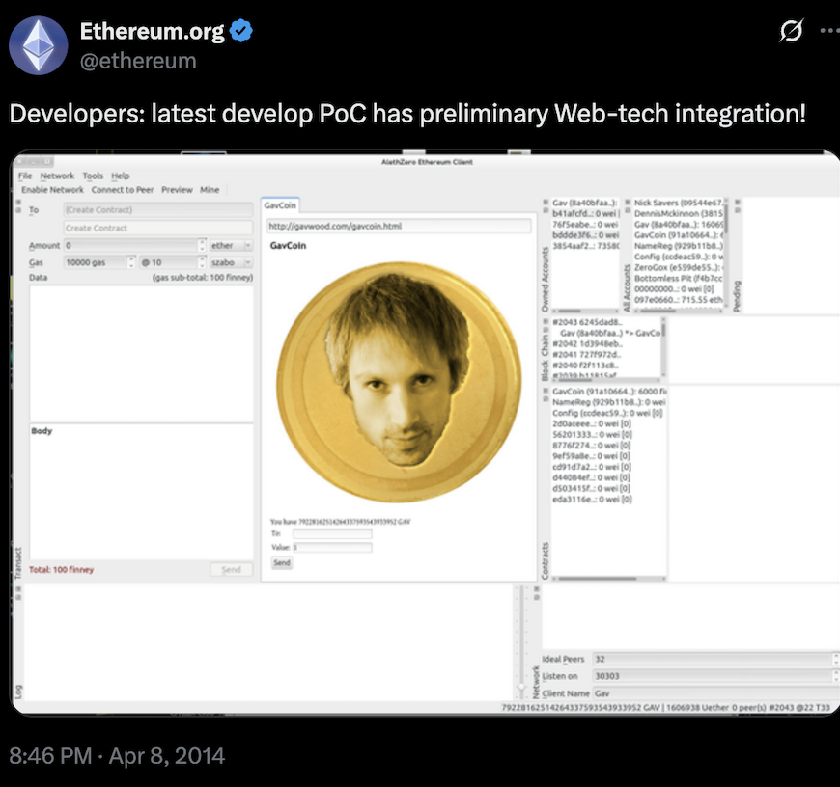Click the ellipsis icon on the tweet

pyautogui.click(x=828, y=32)
